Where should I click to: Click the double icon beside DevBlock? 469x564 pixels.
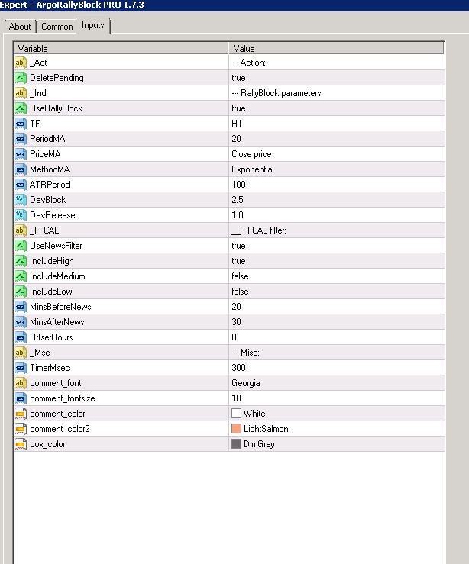click(x=21, y=200)
